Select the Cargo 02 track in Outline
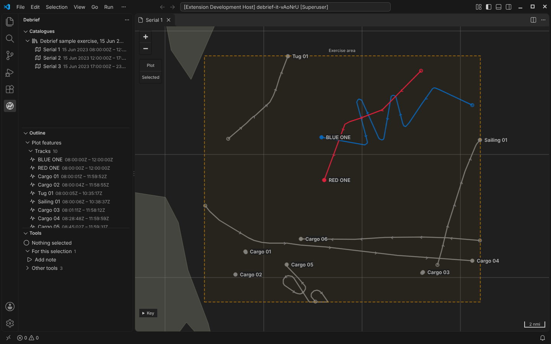551x344 pixels. click(76, 185)
